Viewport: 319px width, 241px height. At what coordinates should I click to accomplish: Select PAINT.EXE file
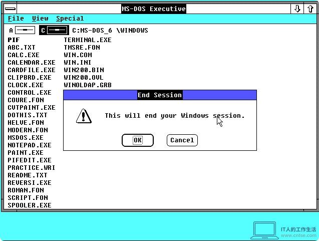pyautogui.click(x=26, y=153)
